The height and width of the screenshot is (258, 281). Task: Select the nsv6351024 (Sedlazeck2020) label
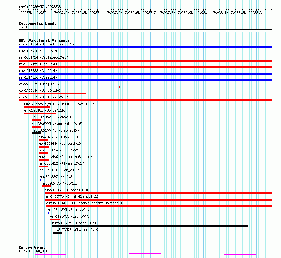44,57
